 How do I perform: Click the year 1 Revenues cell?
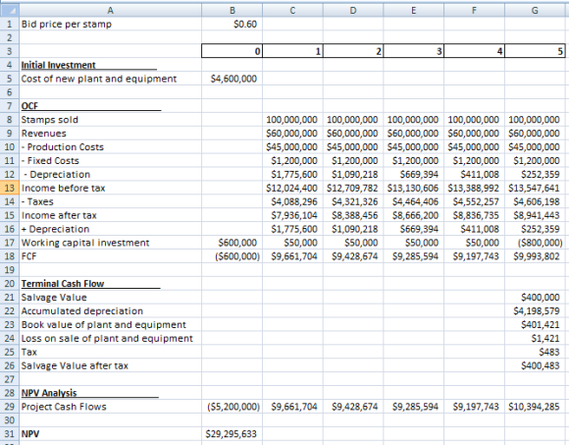(x=292, y=134)
